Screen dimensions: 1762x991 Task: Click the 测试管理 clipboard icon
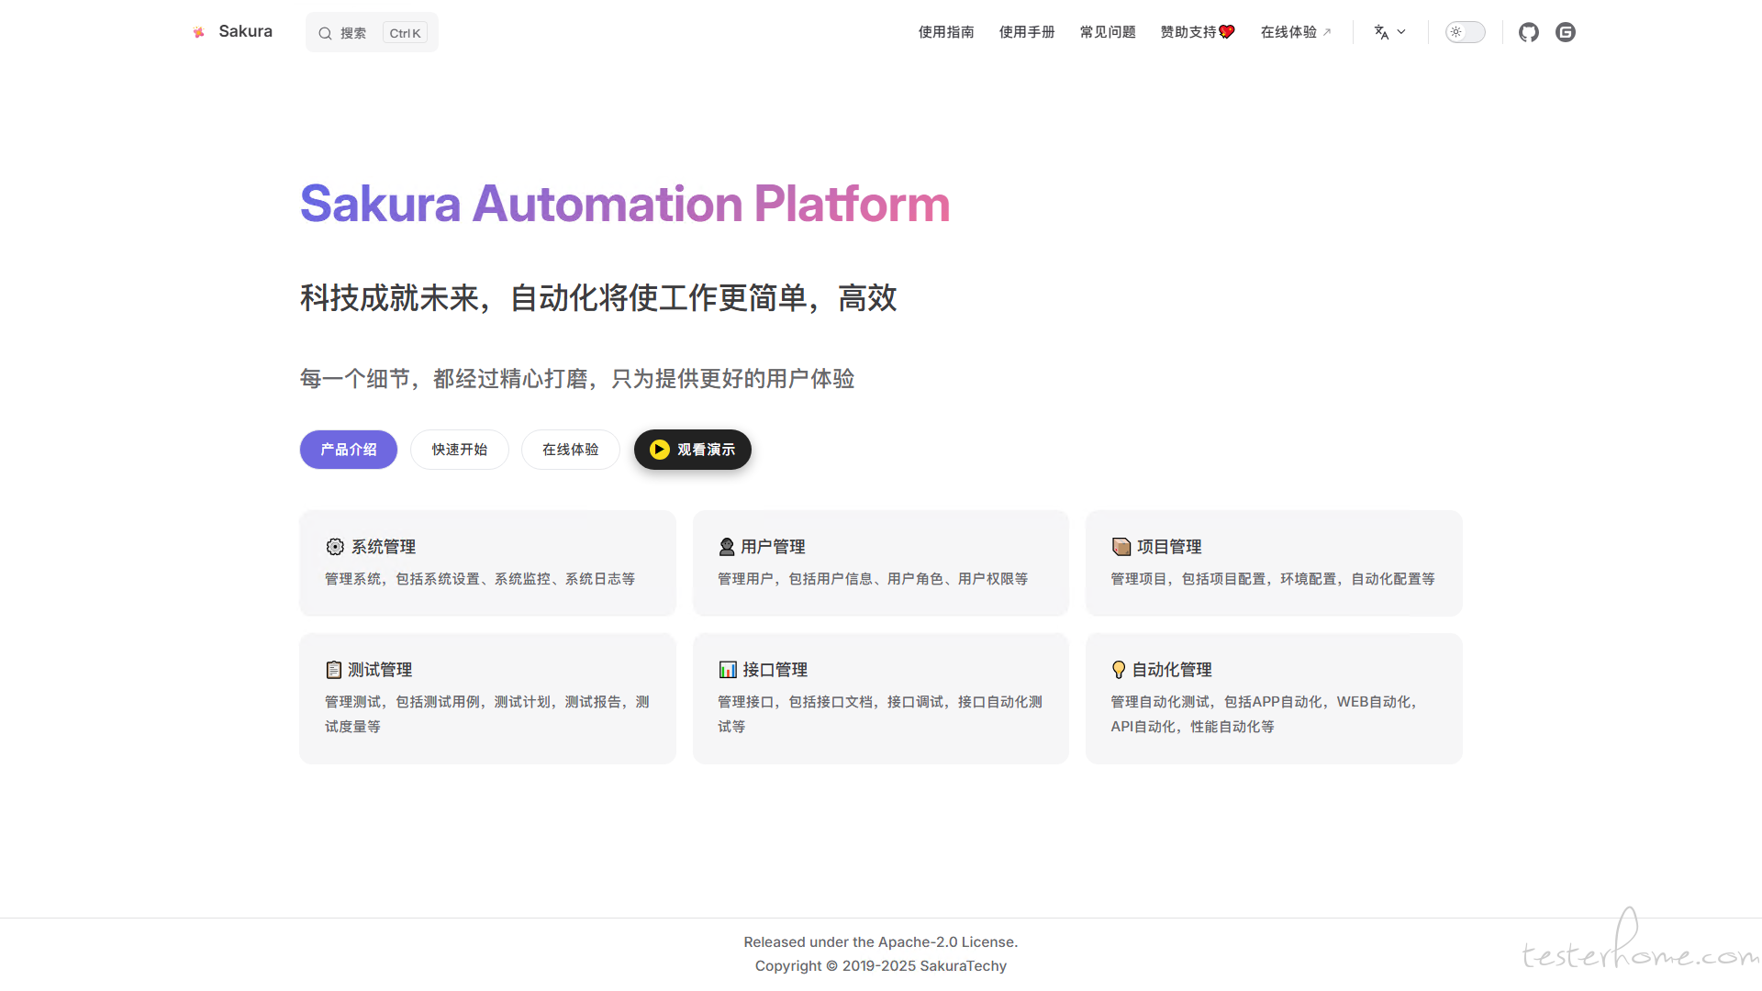[x=334, y=670]
